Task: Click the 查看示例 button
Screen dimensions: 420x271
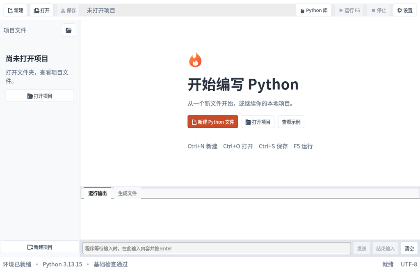Action: coord(291,122)
